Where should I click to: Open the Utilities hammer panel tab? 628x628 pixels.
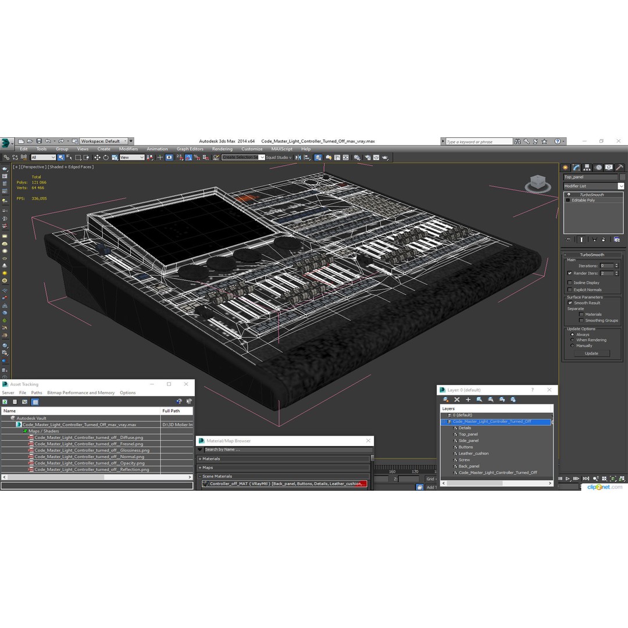pos(619,167)
